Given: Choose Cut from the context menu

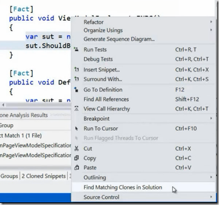Looking at the screenshot, I should pos(143,149).
